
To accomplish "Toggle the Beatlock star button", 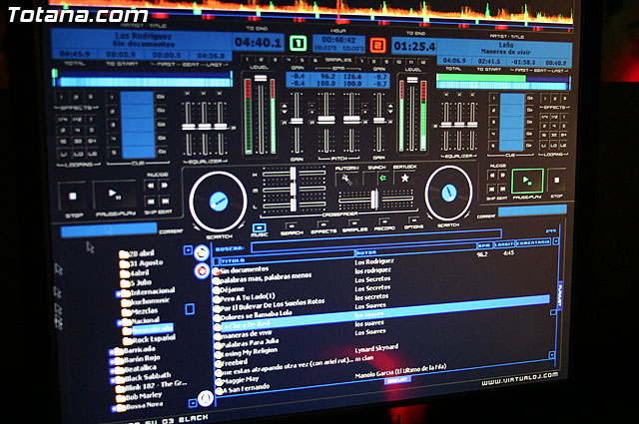I will click(x=405, y=179).
